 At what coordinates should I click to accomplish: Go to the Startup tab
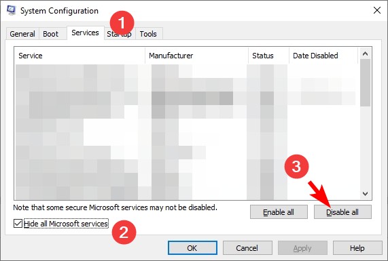120,34
